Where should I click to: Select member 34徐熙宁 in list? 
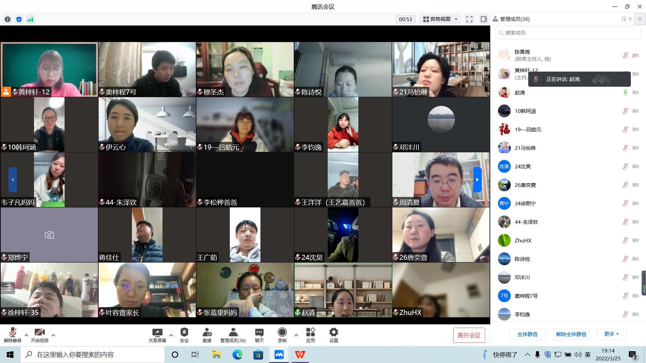(x=568, y=203)
